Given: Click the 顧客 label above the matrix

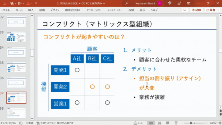Looking at the screenshot, I should pyautogui.click(x=92, y=49).
